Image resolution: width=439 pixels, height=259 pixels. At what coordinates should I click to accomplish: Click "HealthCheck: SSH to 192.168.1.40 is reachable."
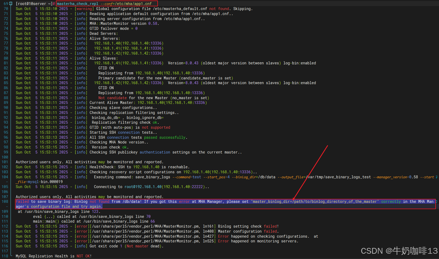coord(140,167)
